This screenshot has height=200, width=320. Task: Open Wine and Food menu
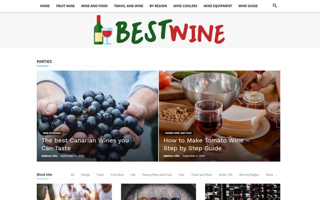coord(94,6)
